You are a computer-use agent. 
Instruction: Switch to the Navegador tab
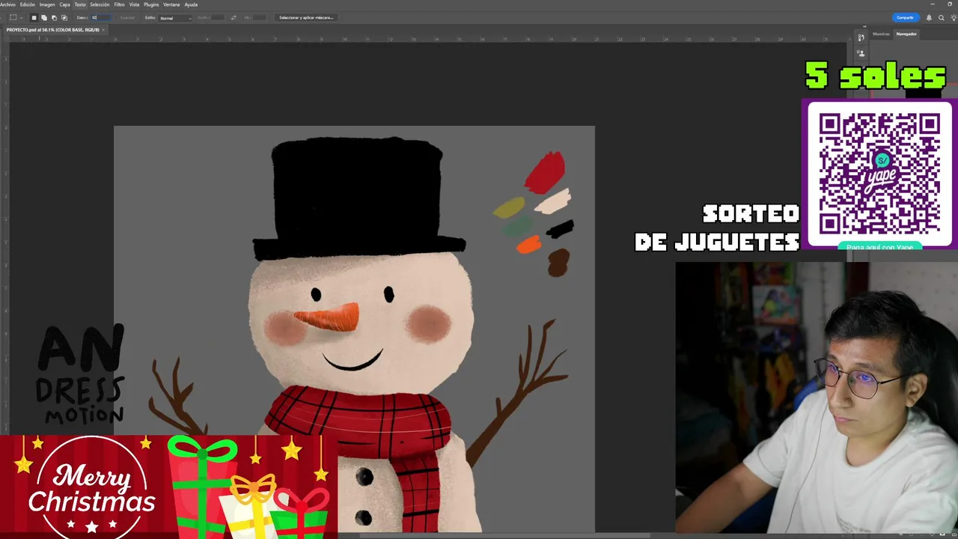(x=906, y=34)
